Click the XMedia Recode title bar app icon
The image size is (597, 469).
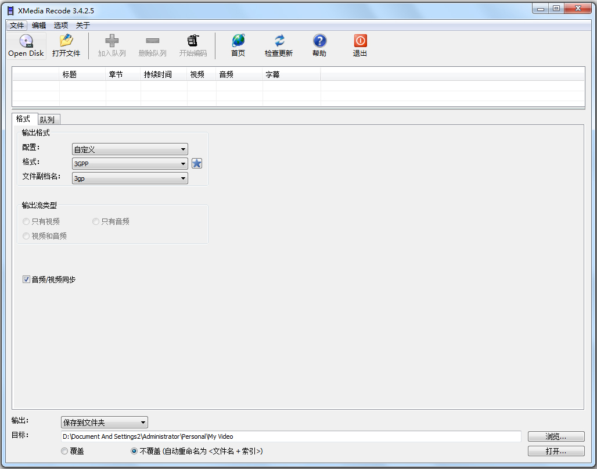[x=10, y=10]
